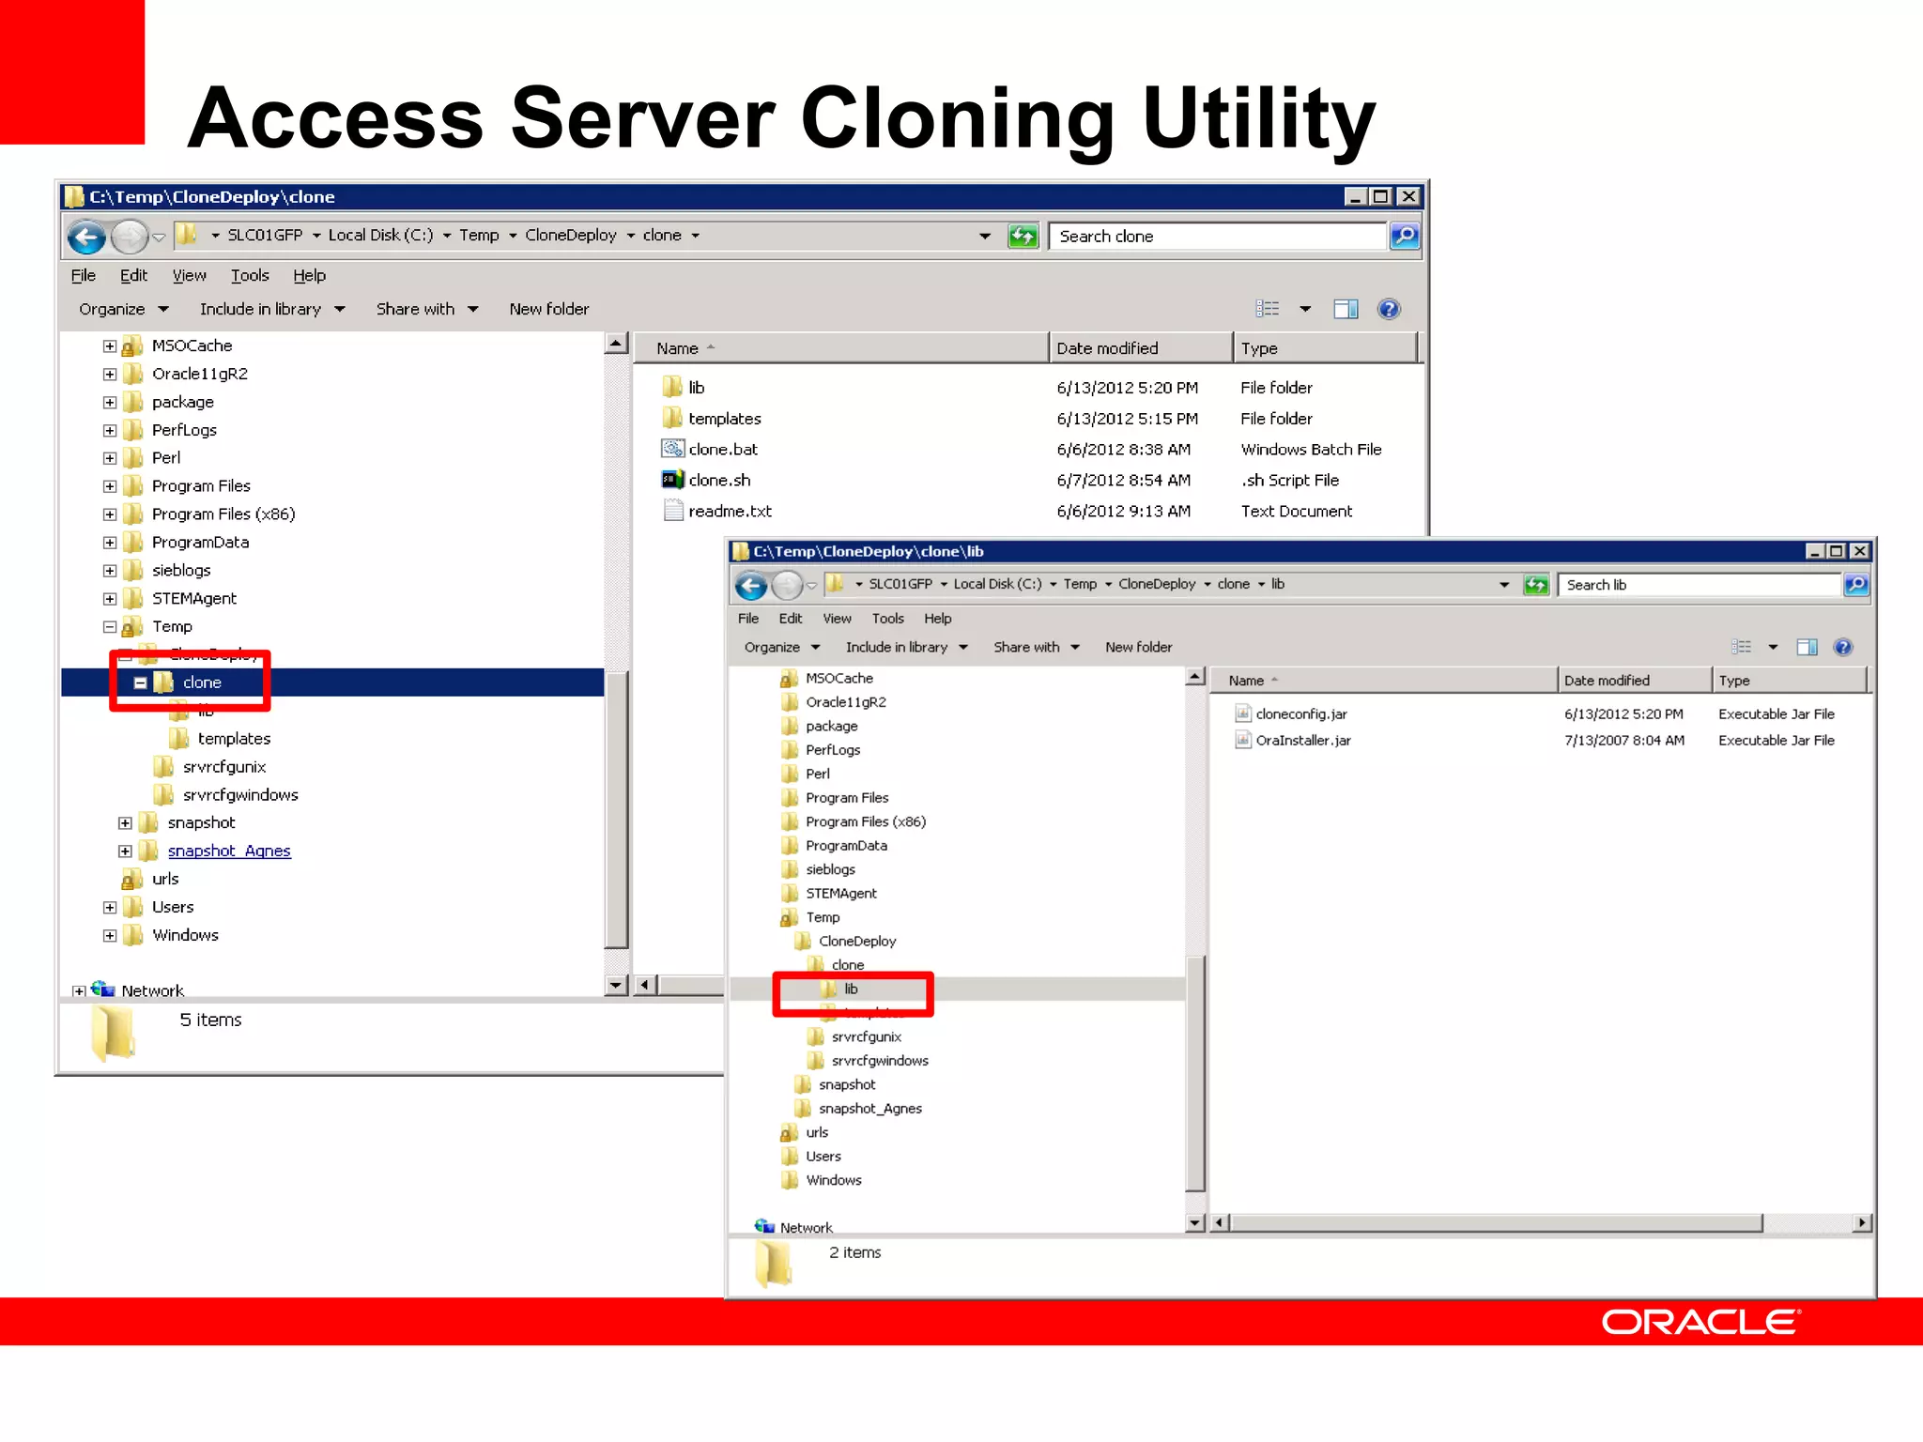Select the readme.txt document icon
This screenshot has width=1923, height=1442.
(x=672, y=511)
